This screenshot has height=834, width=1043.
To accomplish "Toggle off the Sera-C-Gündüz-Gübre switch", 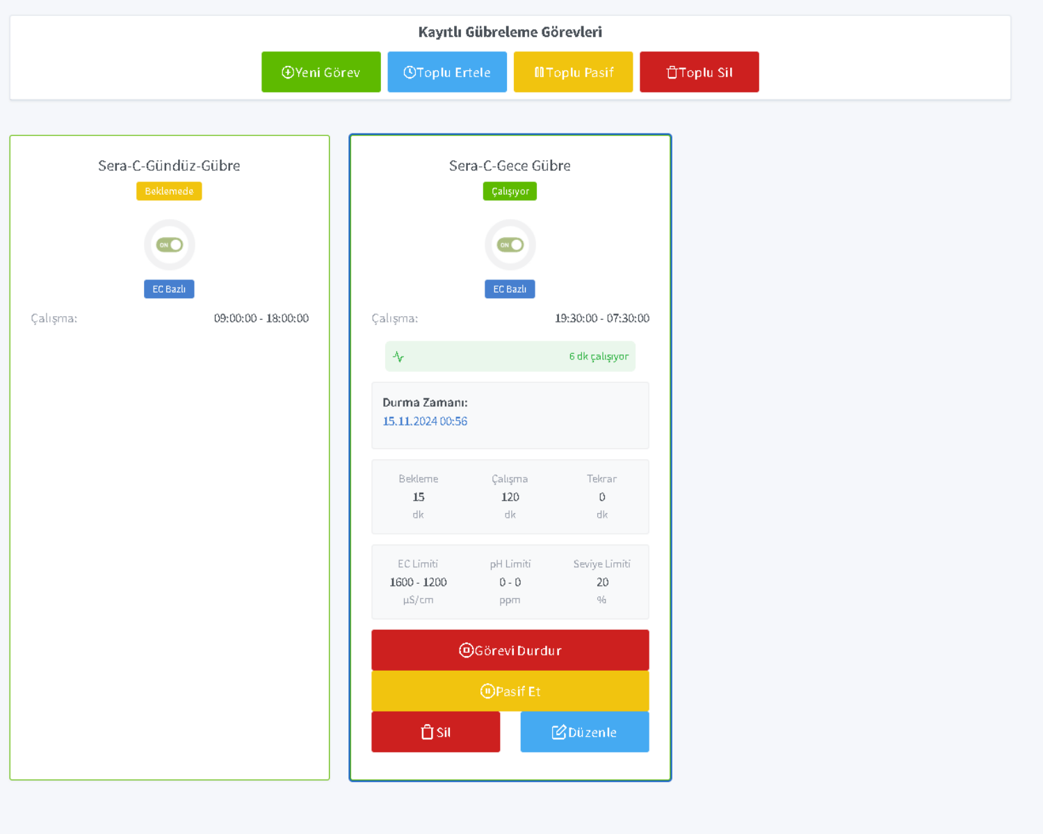I will click(x=170, y=245).
